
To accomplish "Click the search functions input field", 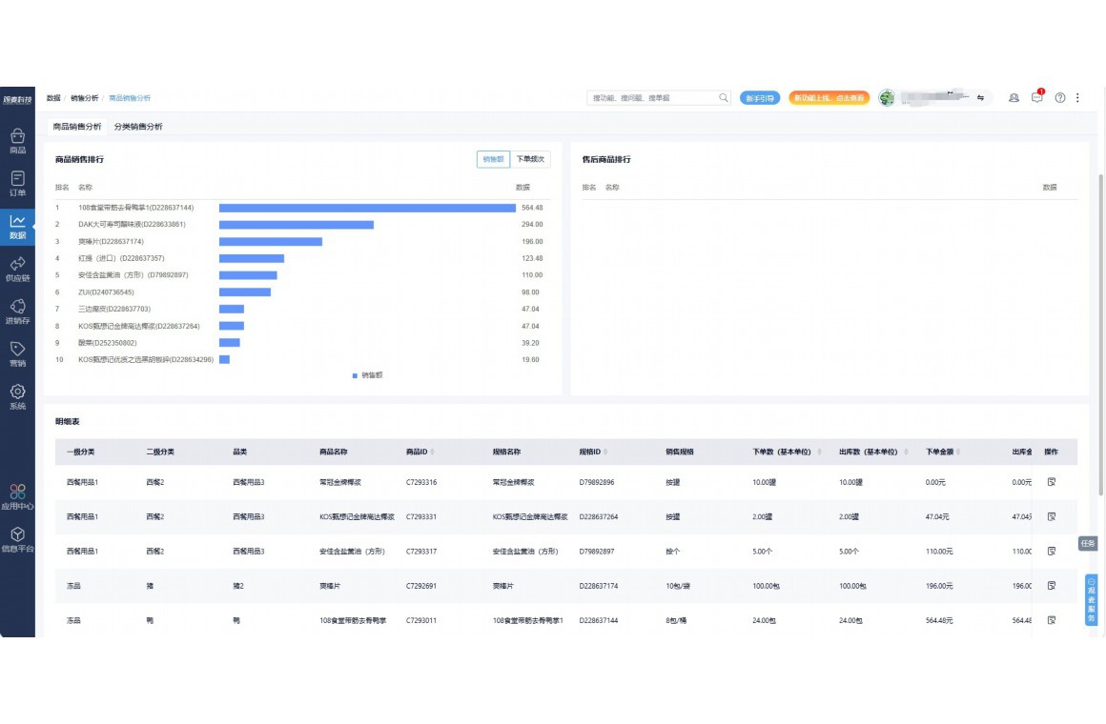I will tap(653, 98).
